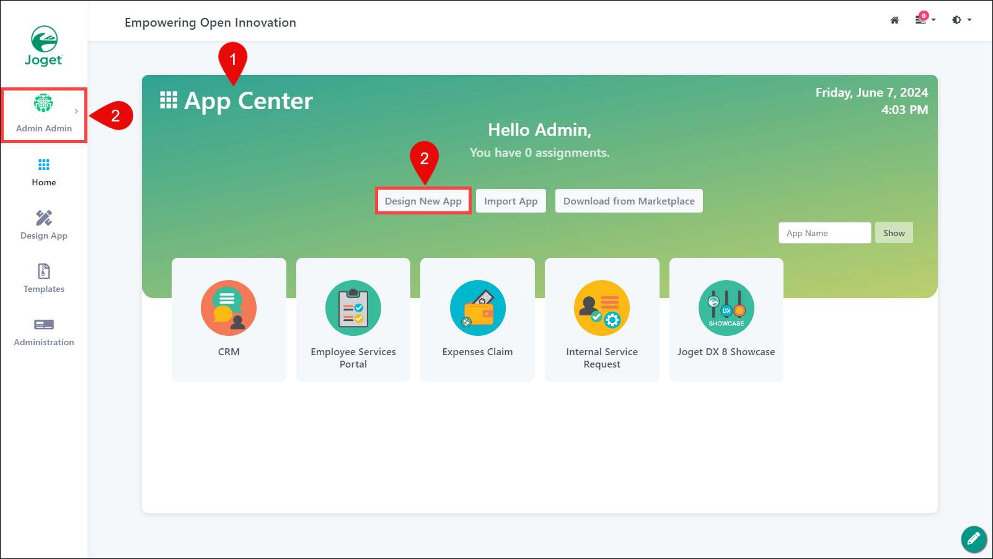Open Templates in the sidebar
Viewport: 993px width, 559px height.
44,279
